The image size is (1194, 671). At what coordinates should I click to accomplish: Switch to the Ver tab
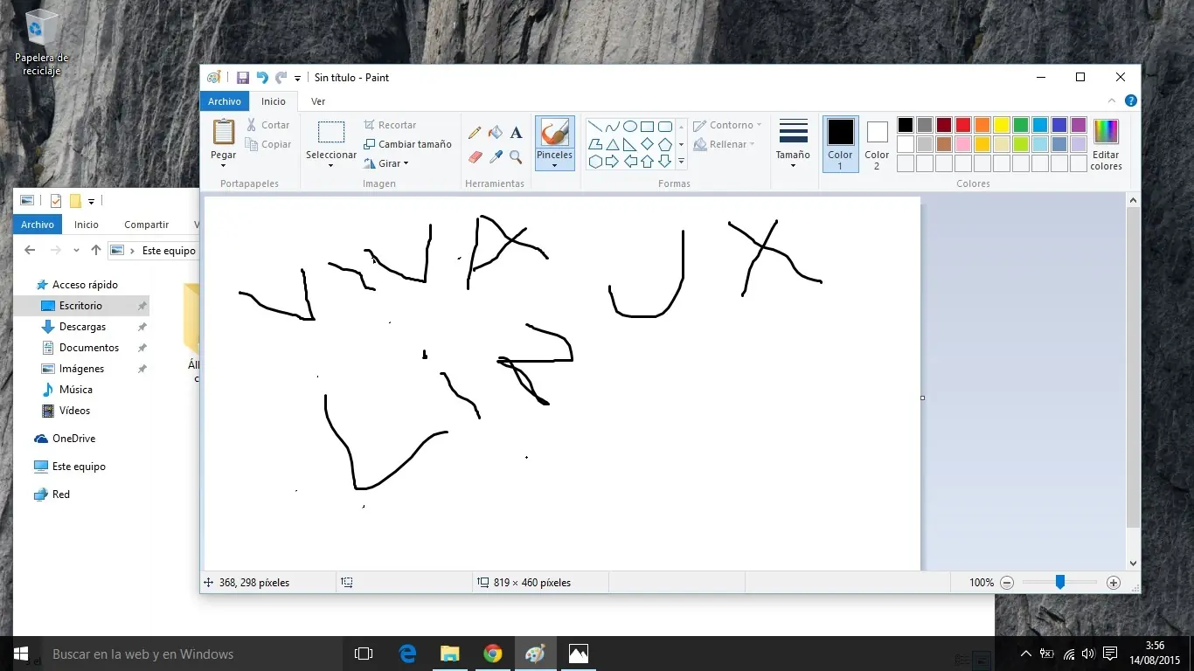[318, 101]
